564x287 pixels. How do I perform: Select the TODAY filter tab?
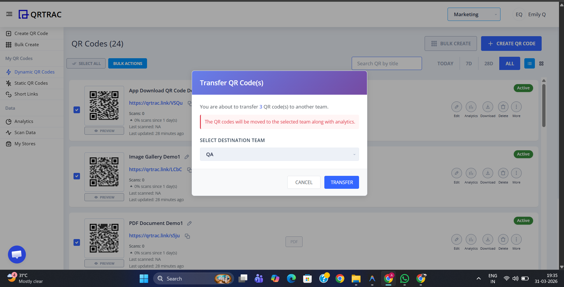[445, 63]
